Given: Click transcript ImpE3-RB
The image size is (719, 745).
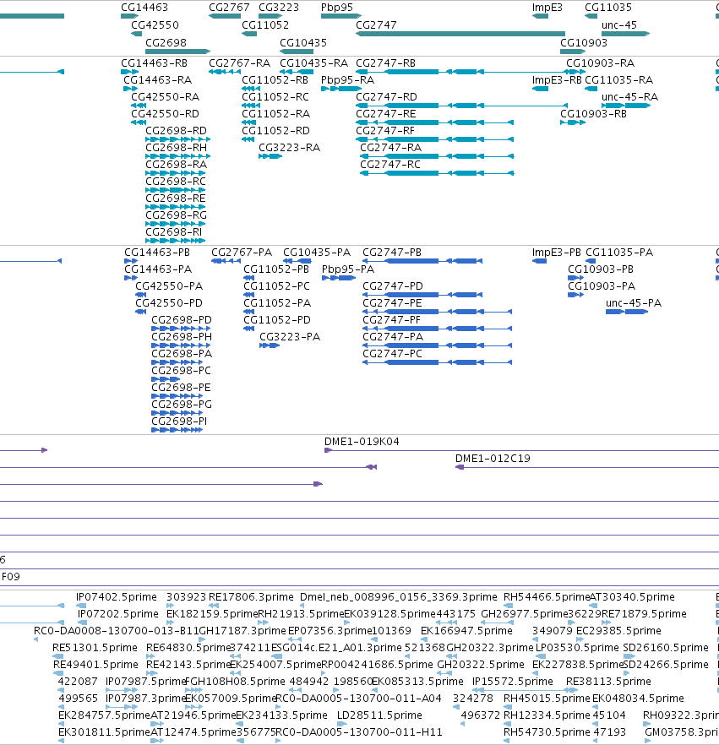Looking at the screenshot, I should 557,80.
